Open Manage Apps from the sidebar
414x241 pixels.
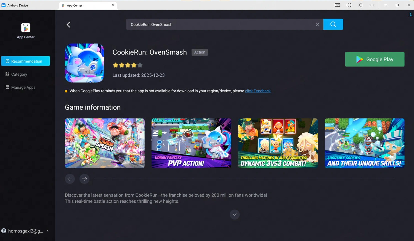coord(23,87)
